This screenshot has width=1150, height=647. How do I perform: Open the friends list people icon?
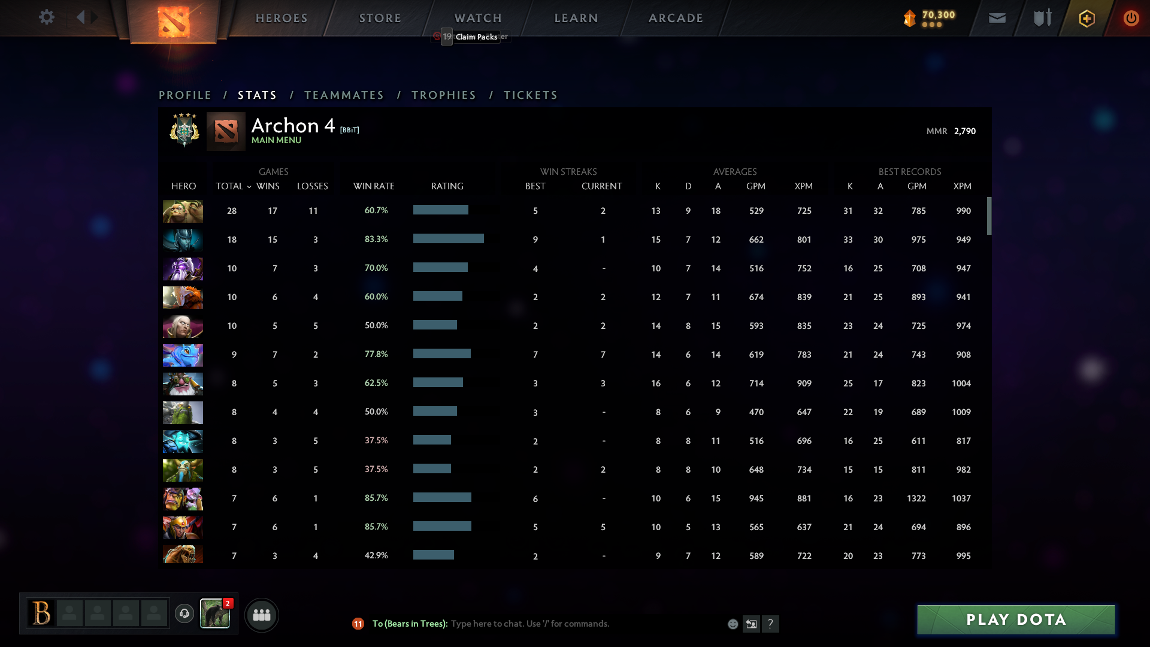261,615
